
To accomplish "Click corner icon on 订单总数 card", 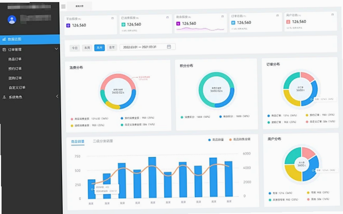I will click(277, 16).
